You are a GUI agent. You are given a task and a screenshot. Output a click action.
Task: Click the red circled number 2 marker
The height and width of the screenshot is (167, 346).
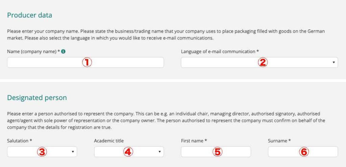pyautogui.click(x=263, y=63)
